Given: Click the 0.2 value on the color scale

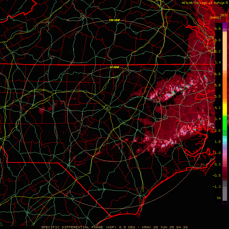Looking at the screenshot, I should (x=218, y=164).
